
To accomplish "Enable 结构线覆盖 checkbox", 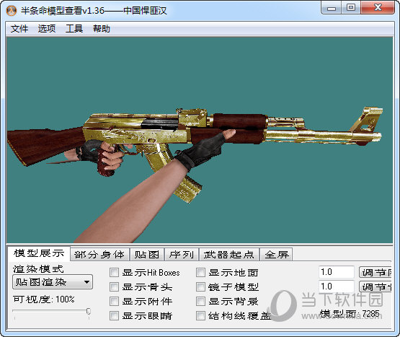I will (x=200, y=316).
